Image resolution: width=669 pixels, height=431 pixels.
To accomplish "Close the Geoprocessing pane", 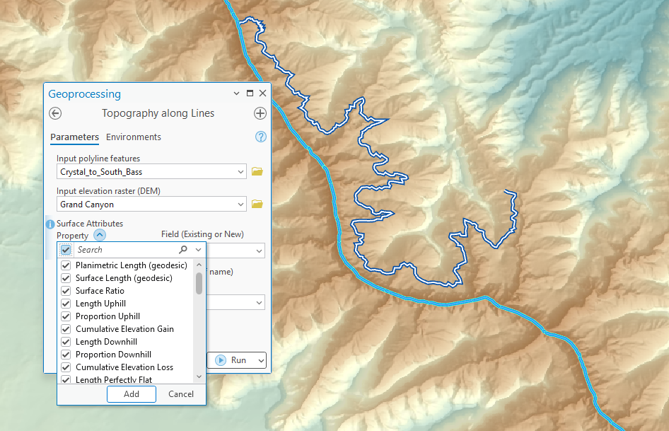I will point(263,93).
